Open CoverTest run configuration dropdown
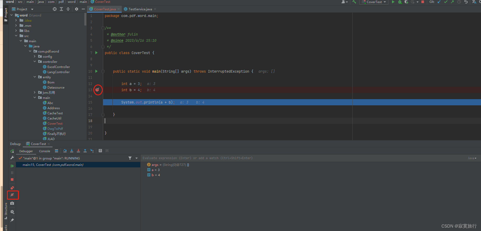 click(374, 2)
